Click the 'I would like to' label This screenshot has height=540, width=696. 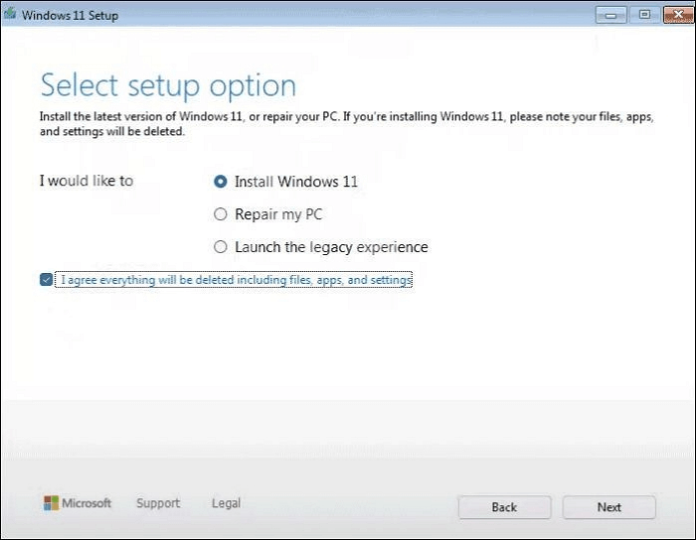click(x=87, y=181)
